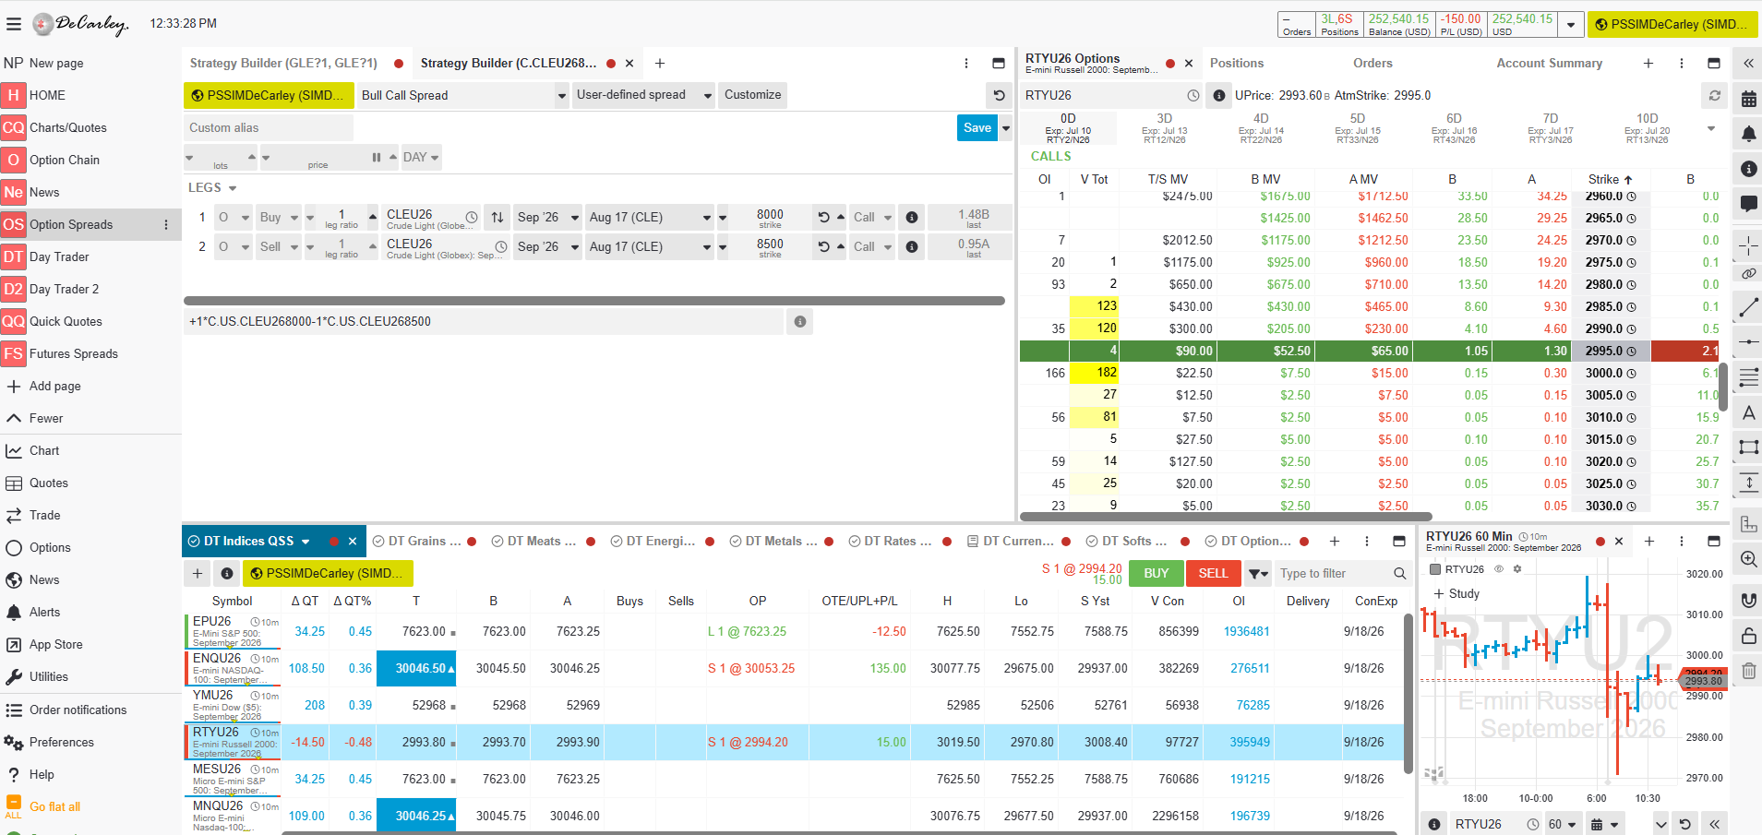Select the rectangle drawing tool
The image size is (1762, 835).
(x=1748, y=447)
